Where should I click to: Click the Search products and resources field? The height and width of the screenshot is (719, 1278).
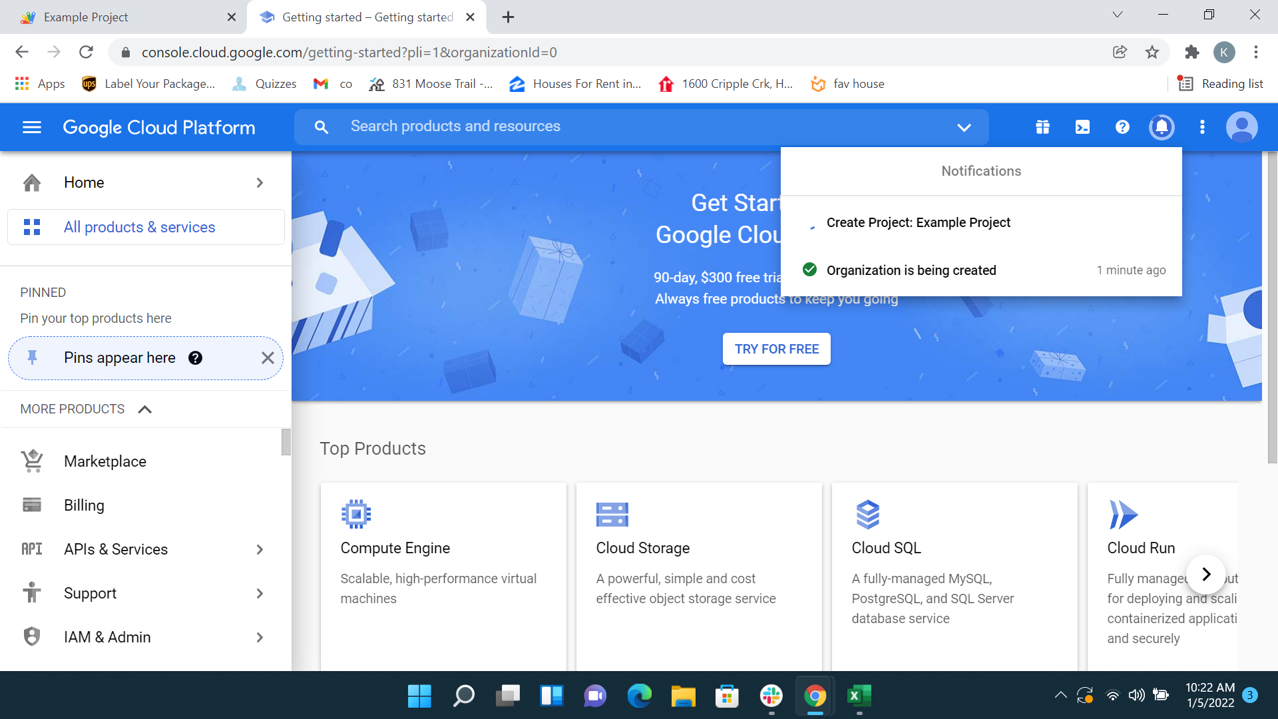(642, 127)
